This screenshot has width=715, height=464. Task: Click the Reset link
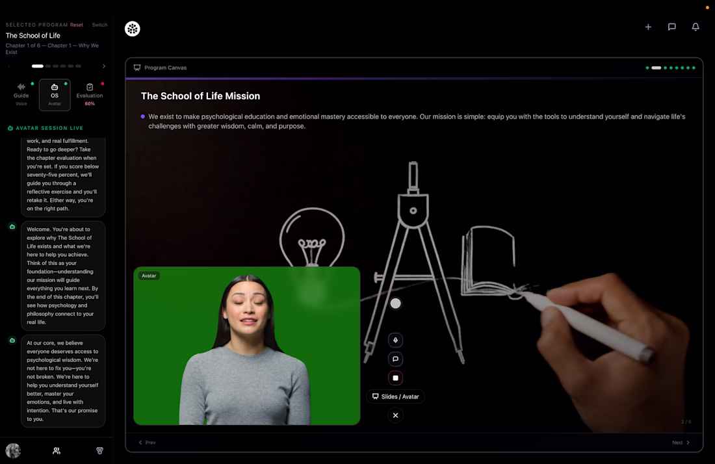[77, 25]
